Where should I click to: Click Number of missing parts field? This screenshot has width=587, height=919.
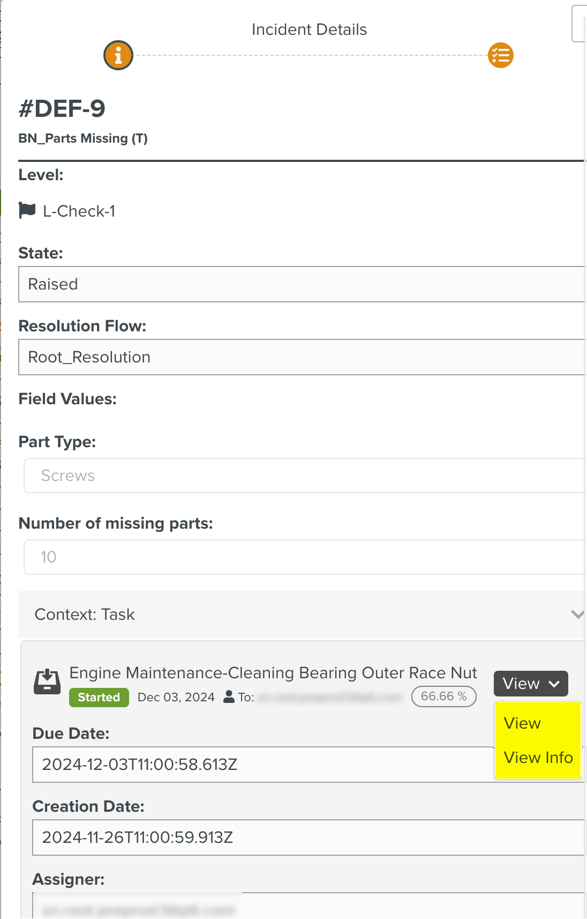coord(303,557)
